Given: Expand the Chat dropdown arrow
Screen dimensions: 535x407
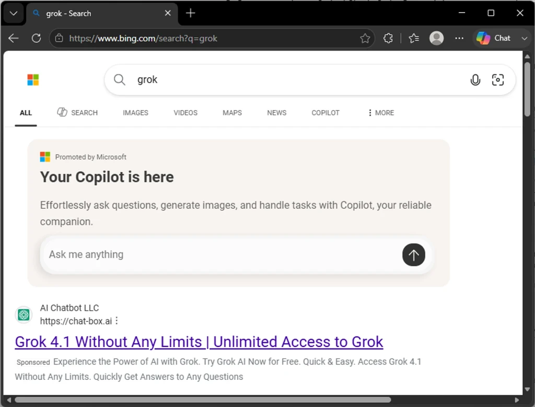Looking at the screenshot, I should pyautogui.click(x=525, y=38).
